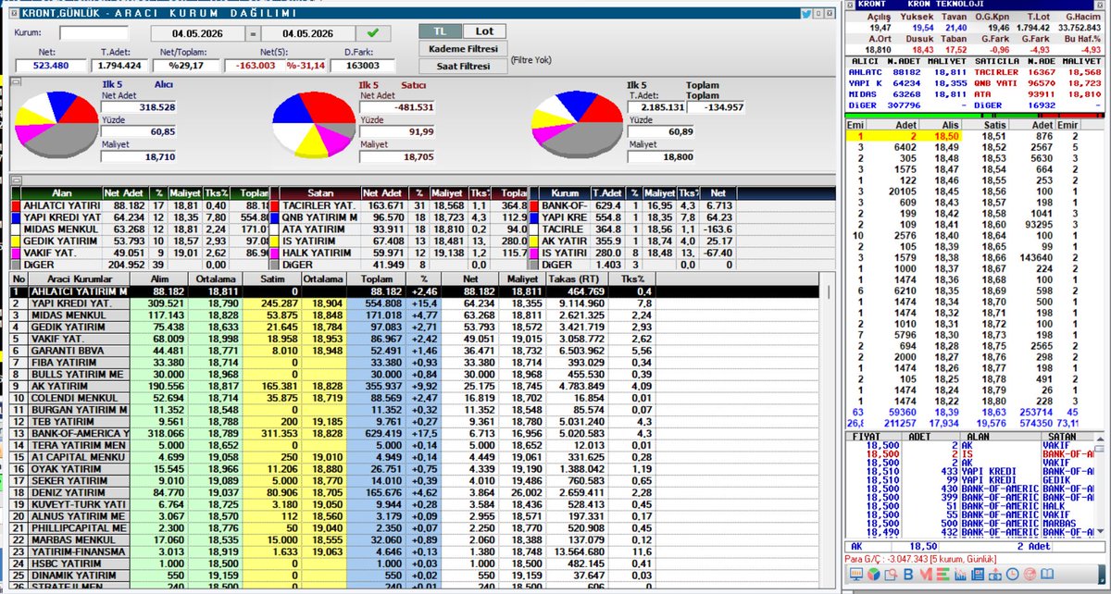Open Saat Filtresi time filter

[x=462, y=66]
